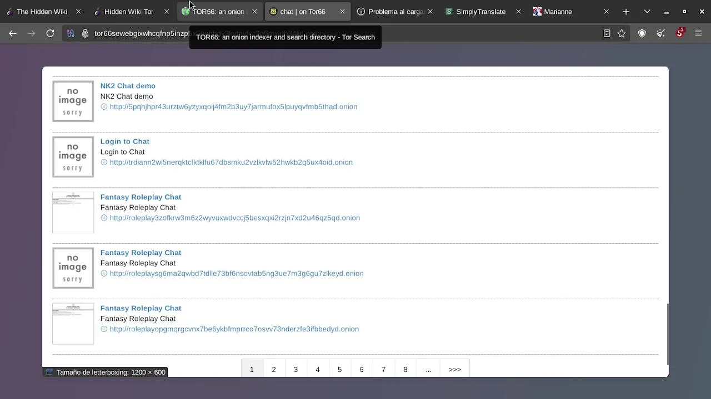This screenshot has width=711, height=399.
Task: Close The Hidden Wiki tab
Action: click(x=78, y=12)
